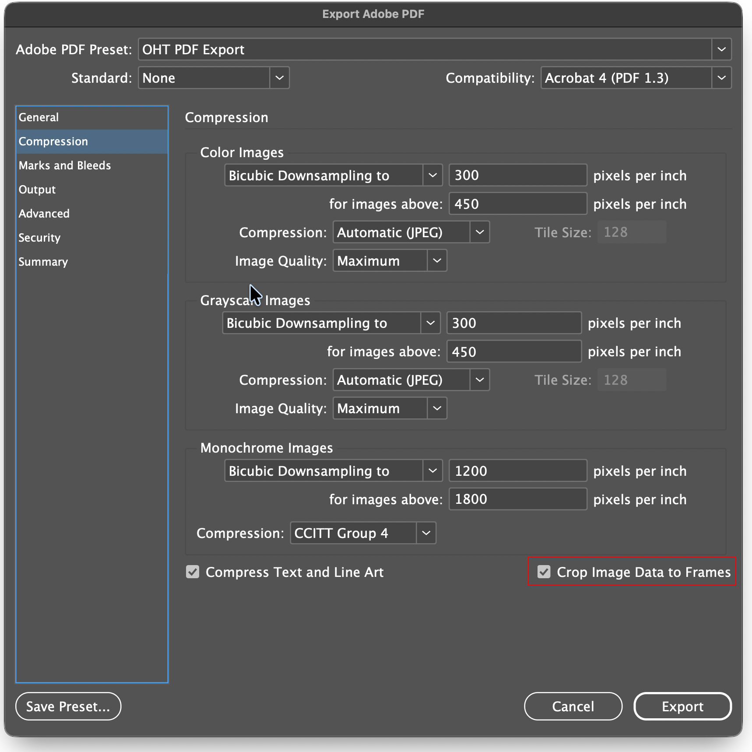Open Monochrome Images Compression CCITT dropdown

pos(425,533)
